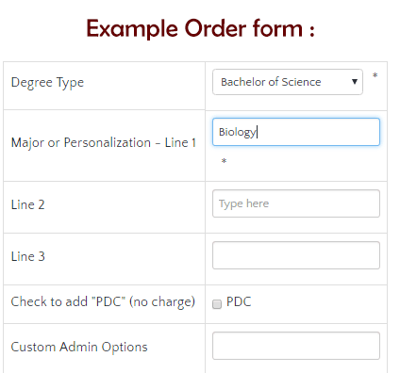Click the required asterisk beside Degree Type dropdown

click(375, 75)
